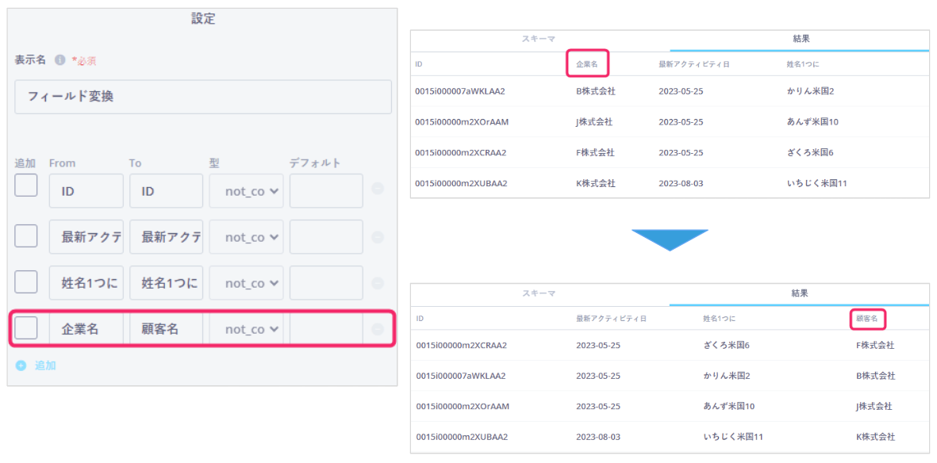
Task: Open the 型 dropdown on the 最新アクテ row
Action: [246, 237]
